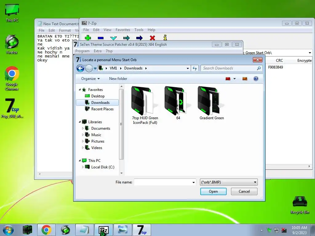Click the blue minus Extract icon in 7-Zip
The width and height of the screenshot is (315, 236).
pyautogui.click(x=101, y=38)
